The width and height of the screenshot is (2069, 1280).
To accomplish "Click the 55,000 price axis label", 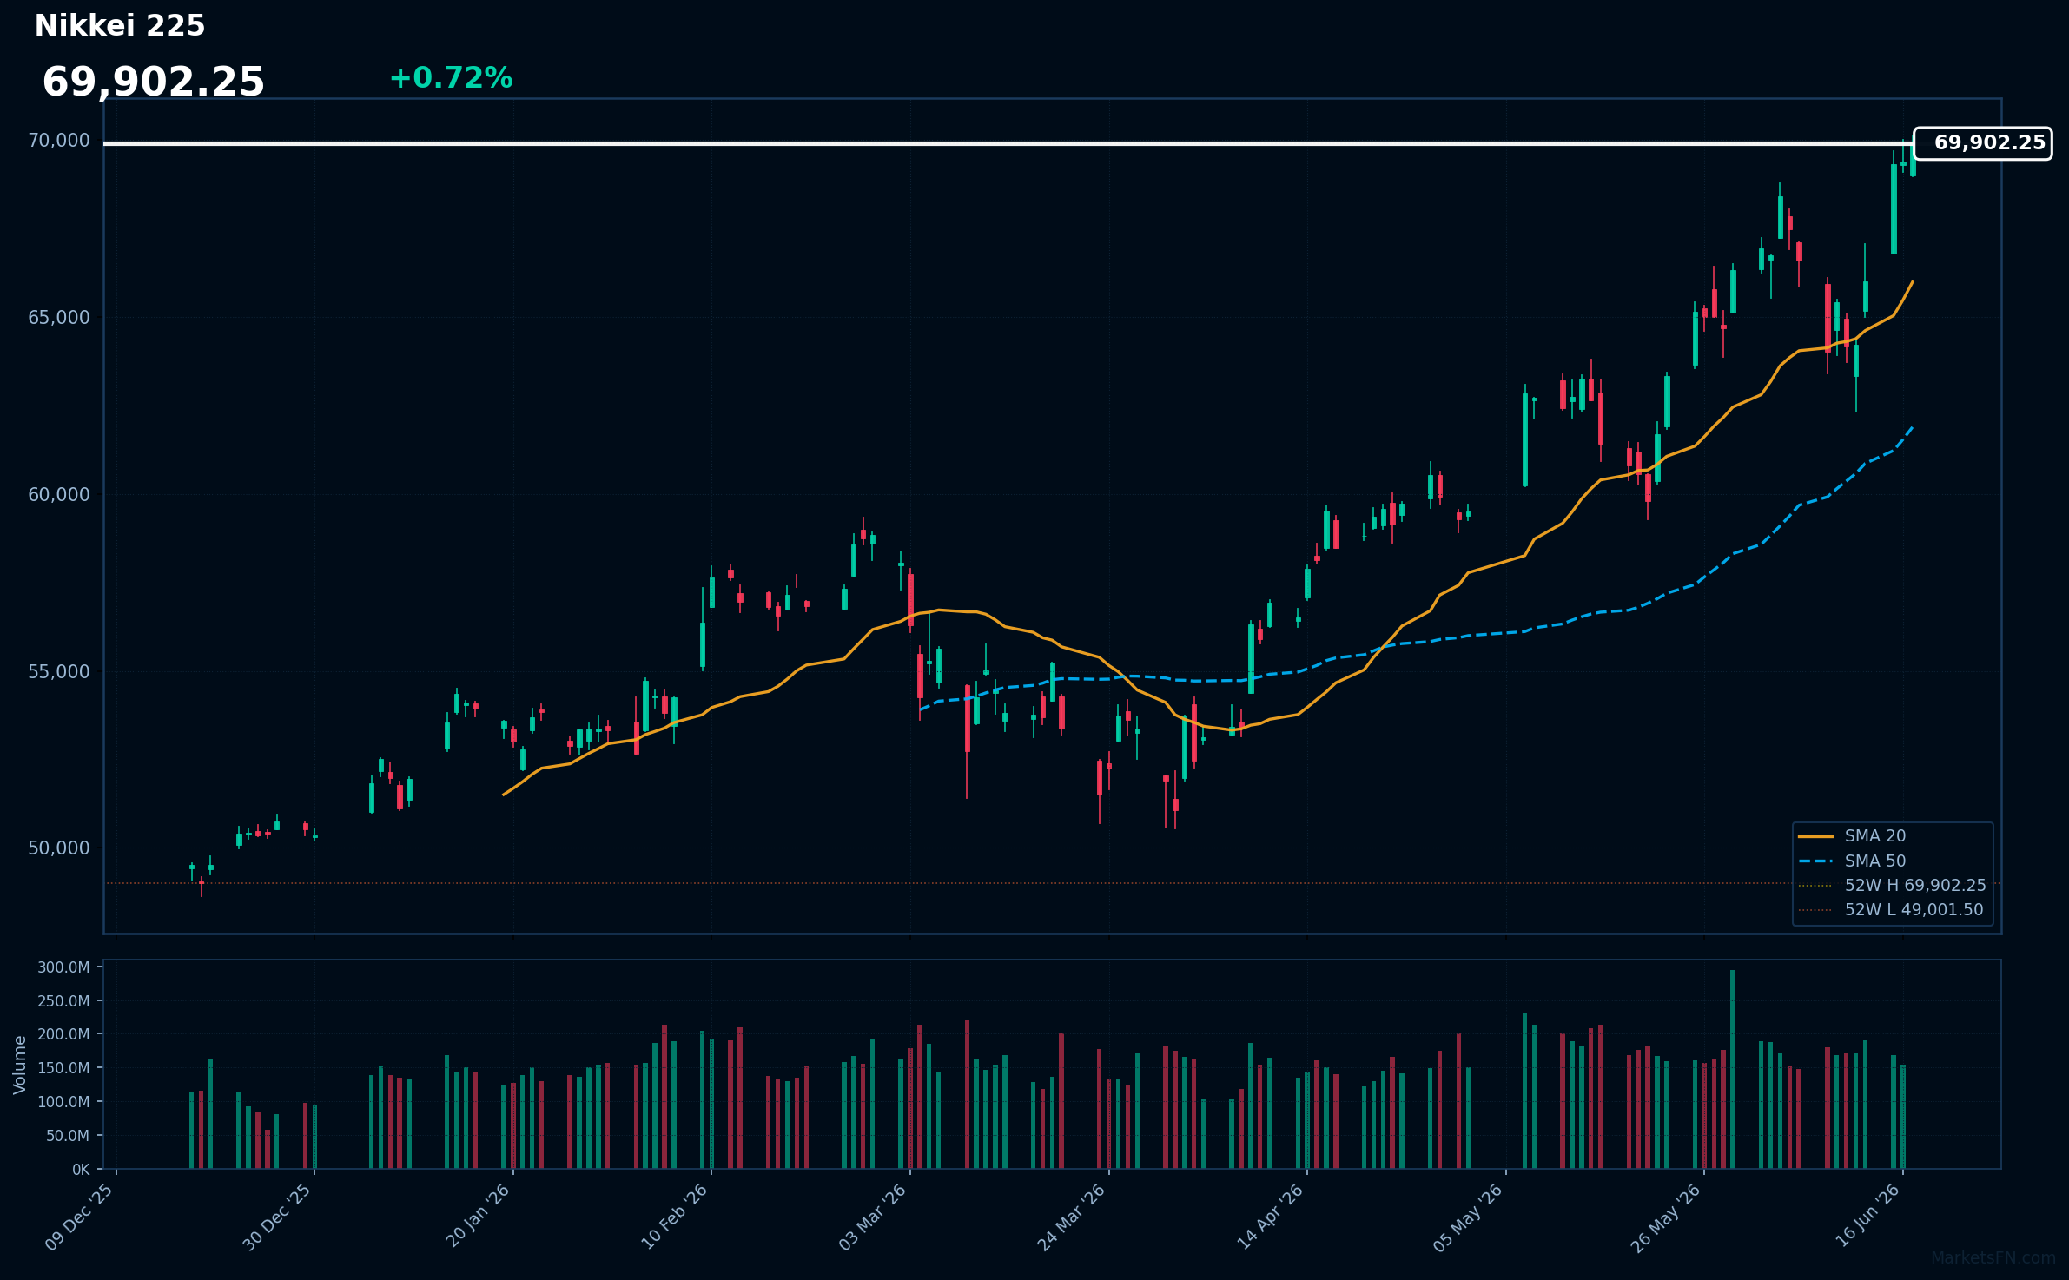I will coord(59,672).
